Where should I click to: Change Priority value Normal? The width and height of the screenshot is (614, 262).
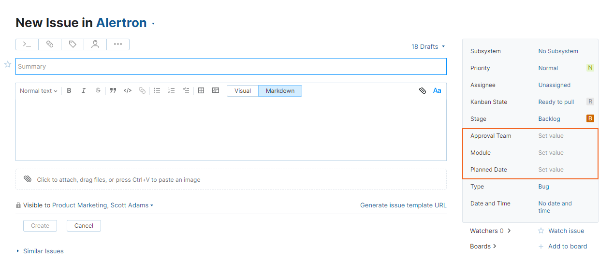548,68
